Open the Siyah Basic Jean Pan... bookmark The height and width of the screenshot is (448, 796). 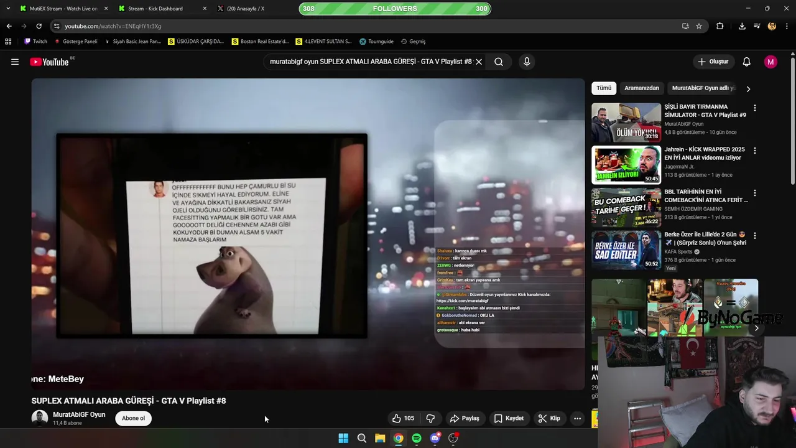132,42
